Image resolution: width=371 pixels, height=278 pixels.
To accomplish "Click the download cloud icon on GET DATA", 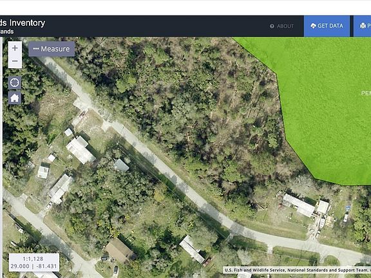I will [313, 26].
